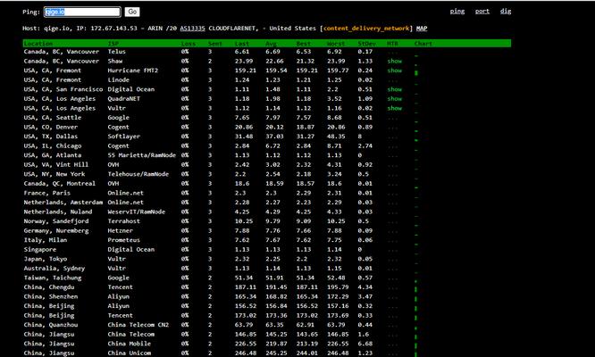Click the Germany, Nuremberg location
595x357 pixels.
coord(55,231)
